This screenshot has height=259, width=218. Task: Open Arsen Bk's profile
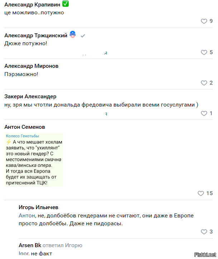pos(30,245)
